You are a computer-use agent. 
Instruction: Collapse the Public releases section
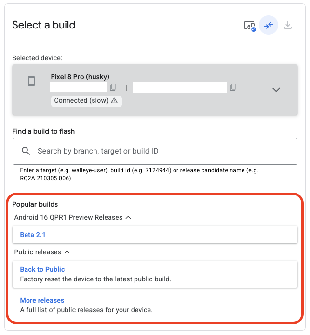pyautogui.click(x=67, y=252)
